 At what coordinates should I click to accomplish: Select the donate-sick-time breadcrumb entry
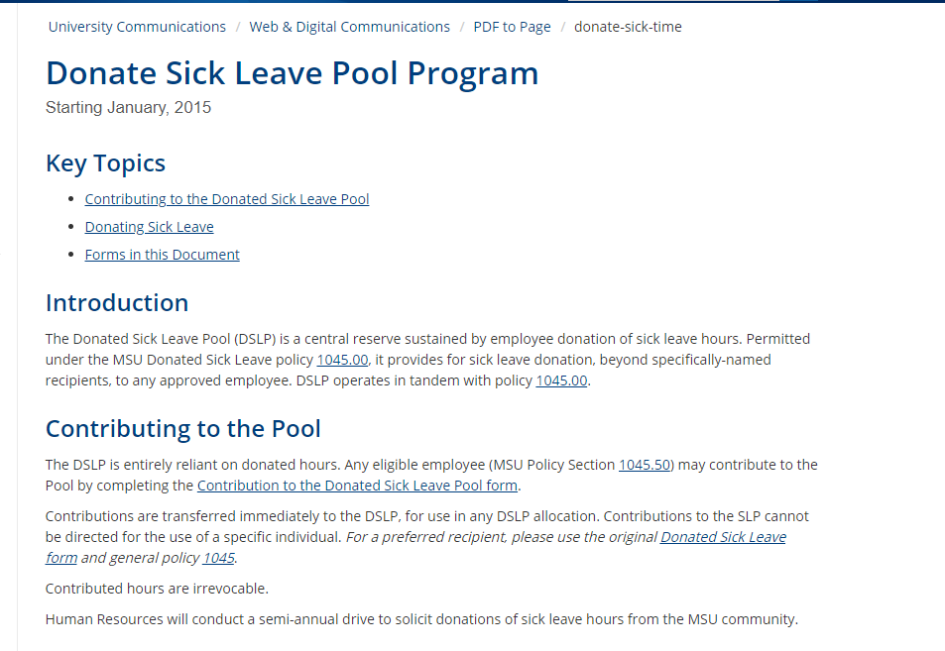pyautogui.click(x=628, y=27)
